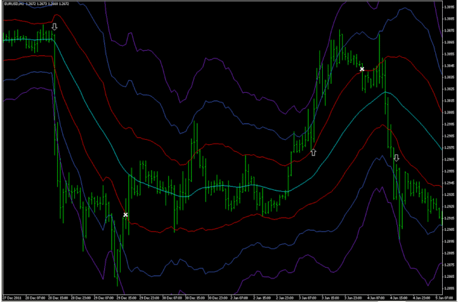
Task: Click the 1.2935 price level label
Action: tap(450, 195)
